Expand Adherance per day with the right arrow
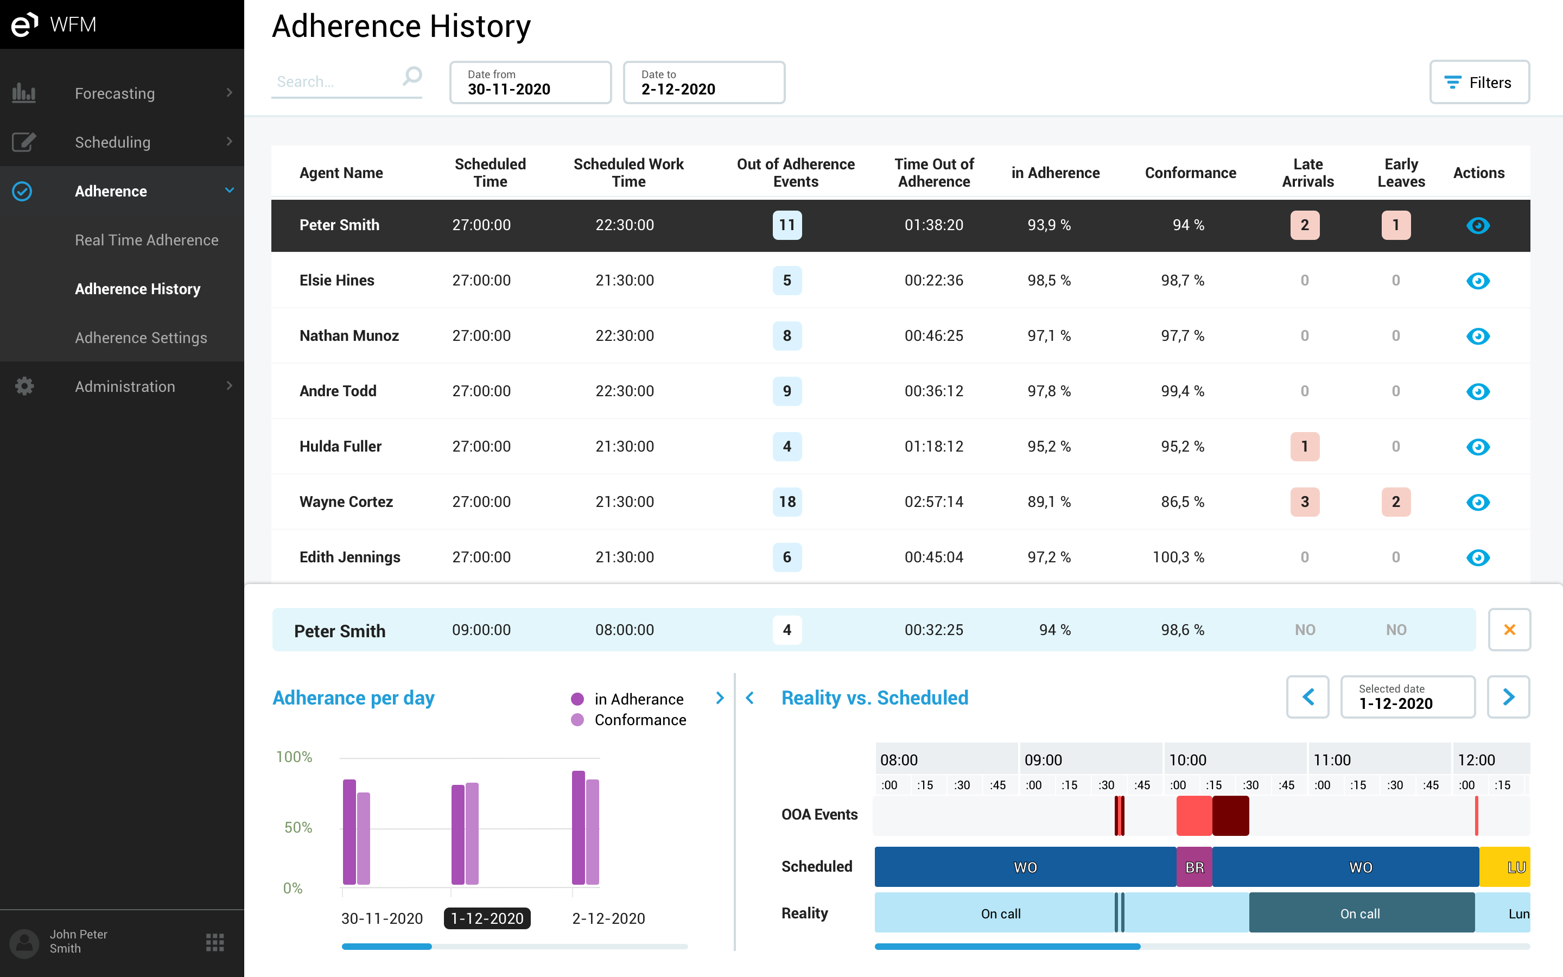The width and height of the screenshot is (1563, 977). pyautogui.click(x=720, y=699)
